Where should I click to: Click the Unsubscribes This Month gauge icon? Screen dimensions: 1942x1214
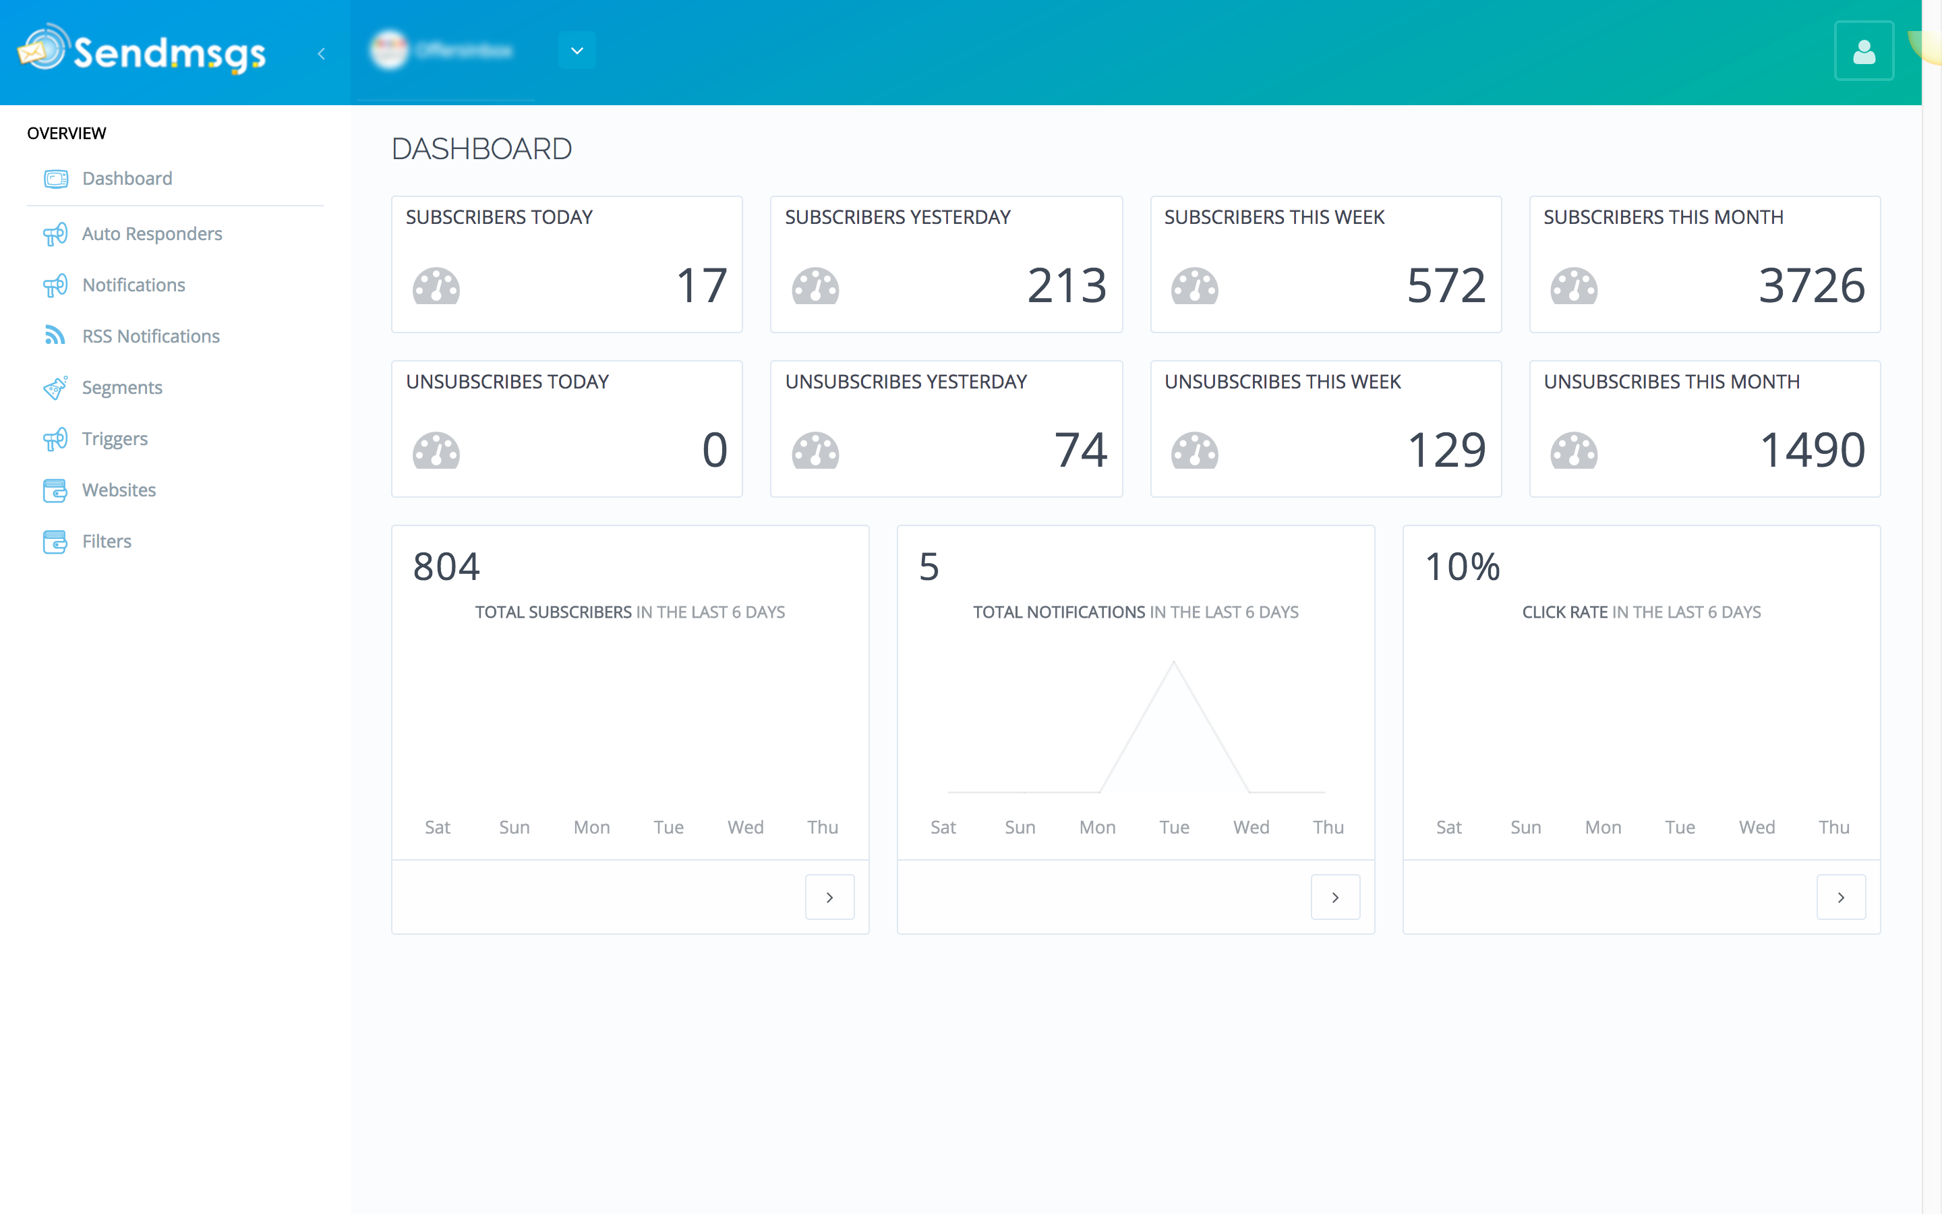1573,451
